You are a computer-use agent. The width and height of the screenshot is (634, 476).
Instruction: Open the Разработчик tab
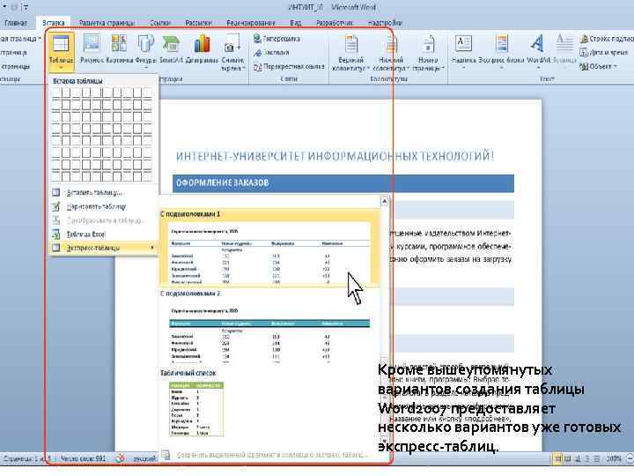click(335, 23)
